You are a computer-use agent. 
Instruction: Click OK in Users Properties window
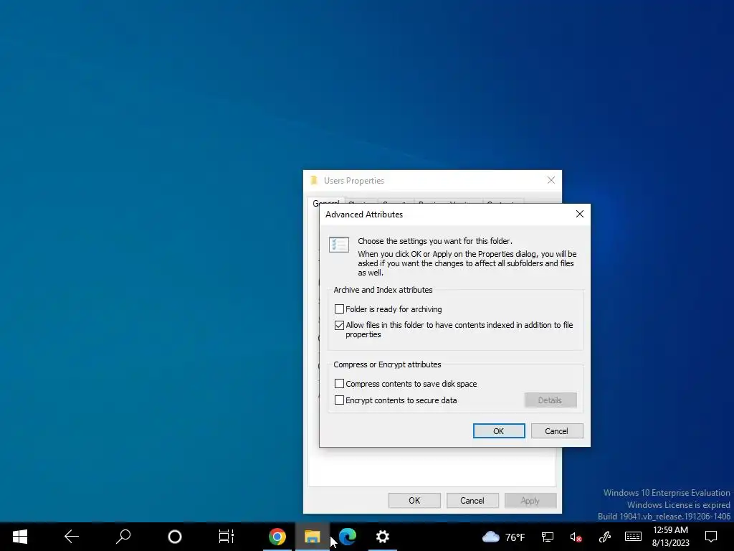click(414, 500)
